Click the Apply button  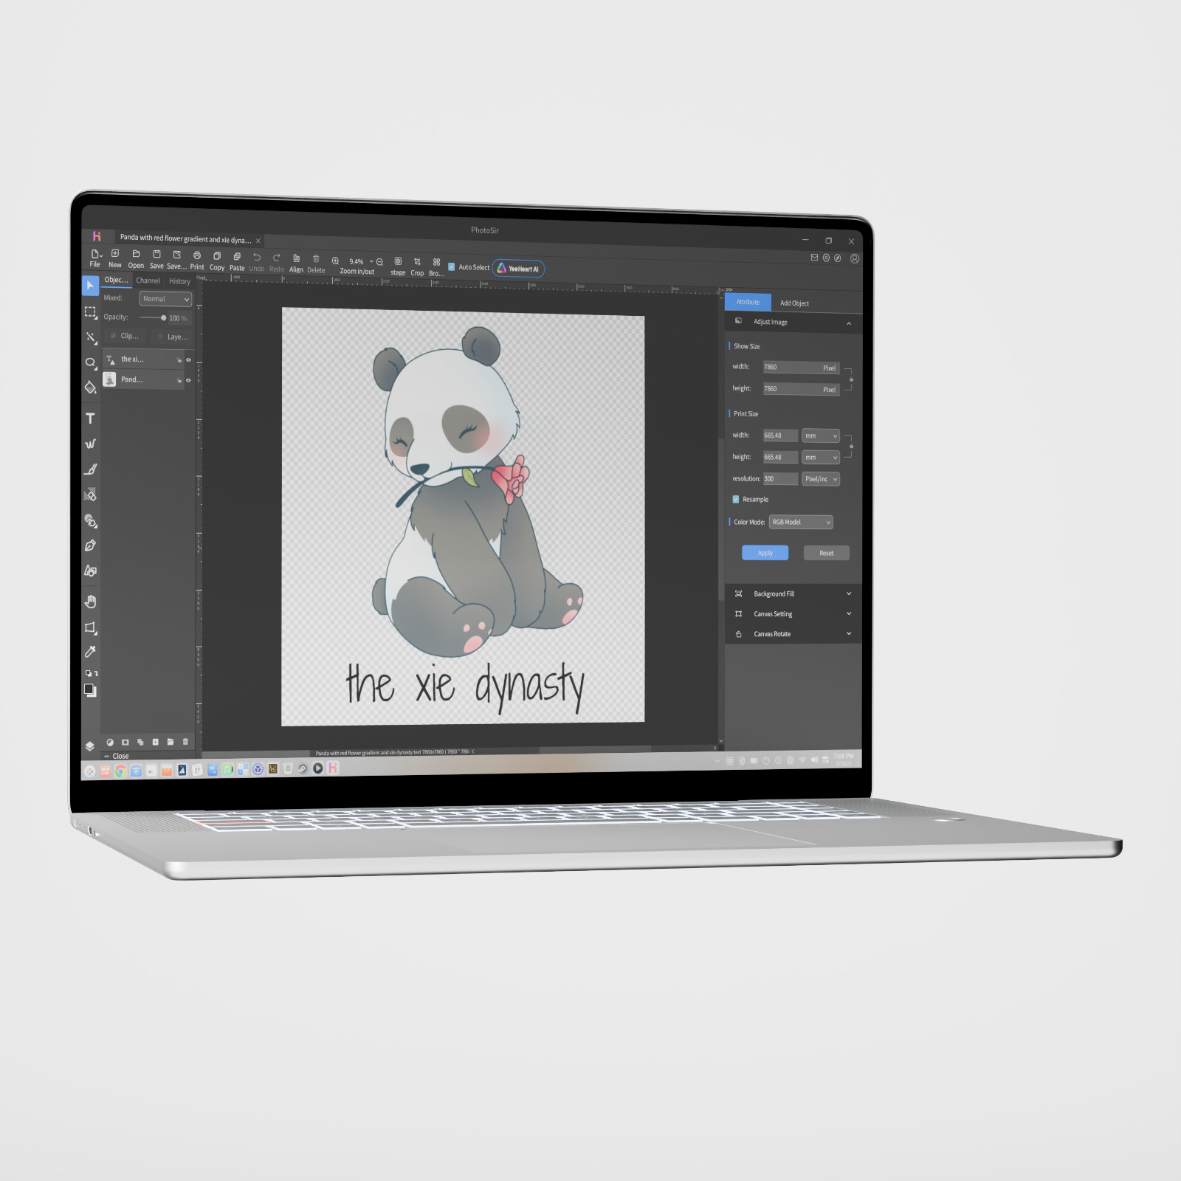pyautogui.click(x=765, y=553)
